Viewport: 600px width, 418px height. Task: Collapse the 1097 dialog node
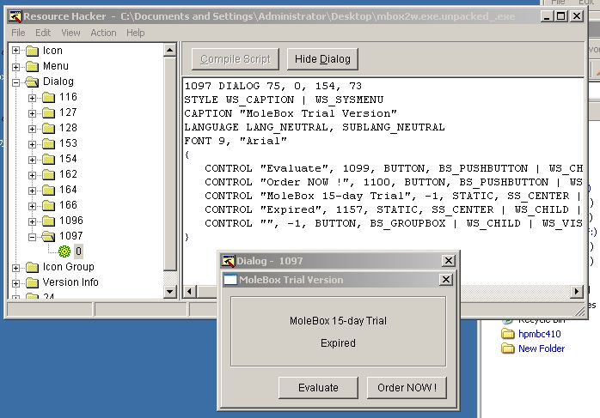pyautogui.click(x=32, y=237)
